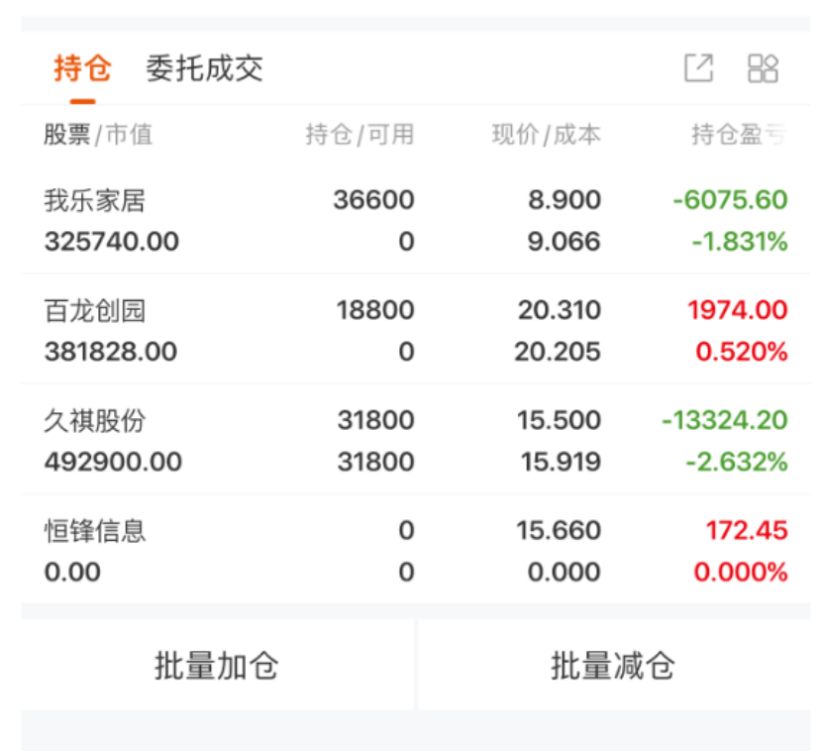Tap market value 381828.00
The height and width of the screenshot is (752, 823).
[111, 352]
